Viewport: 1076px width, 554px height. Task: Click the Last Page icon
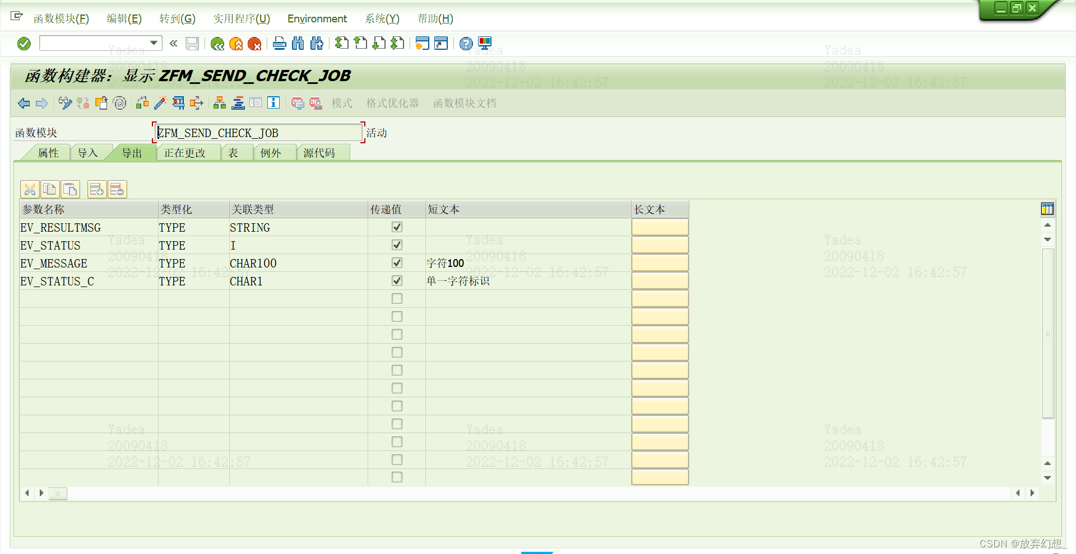coord(397,43)
